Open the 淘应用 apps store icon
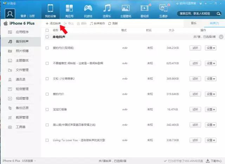The height and width of the screenshot is (164, 225). tap(69, 8)
